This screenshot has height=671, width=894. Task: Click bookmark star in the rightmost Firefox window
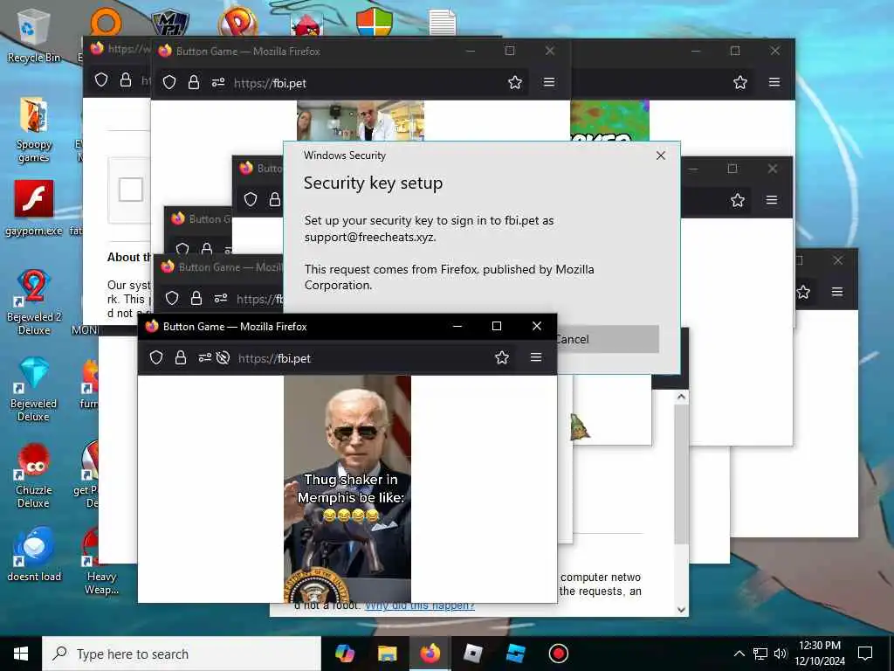(x=803, y=292)
